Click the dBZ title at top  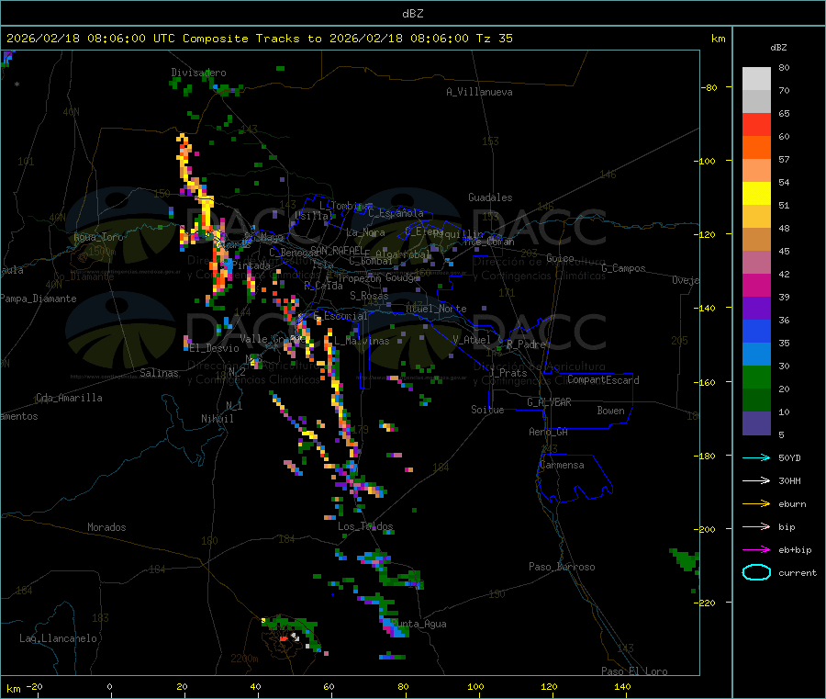pyautogui.click(x=412, y=13)
